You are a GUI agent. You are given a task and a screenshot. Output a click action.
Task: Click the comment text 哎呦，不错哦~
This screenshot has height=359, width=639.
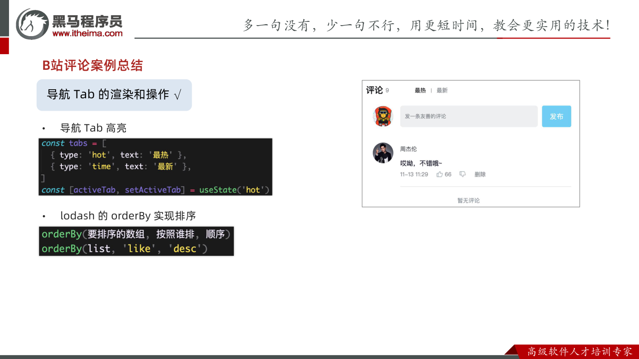click(x=421, y=163)
